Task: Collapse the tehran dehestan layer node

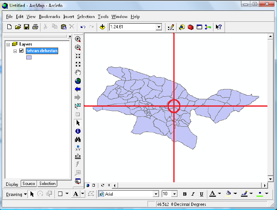Action: [15, 51]
